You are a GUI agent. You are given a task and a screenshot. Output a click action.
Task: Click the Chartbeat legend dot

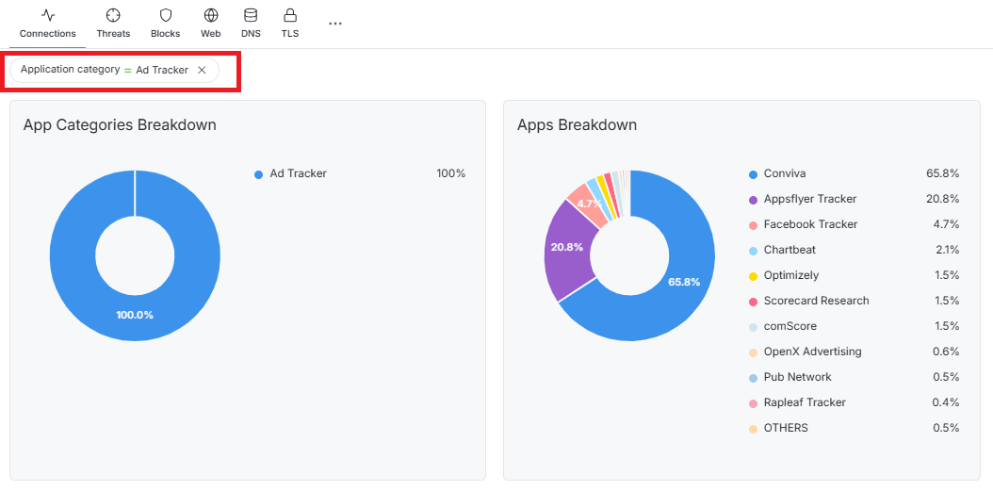(753, 251)
